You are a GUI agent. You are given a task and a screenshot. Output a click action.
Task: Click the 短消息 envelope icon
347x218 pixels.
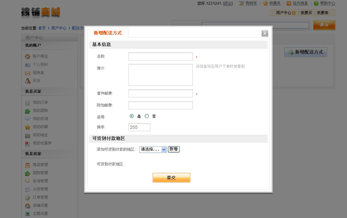[x=27, y=73]
